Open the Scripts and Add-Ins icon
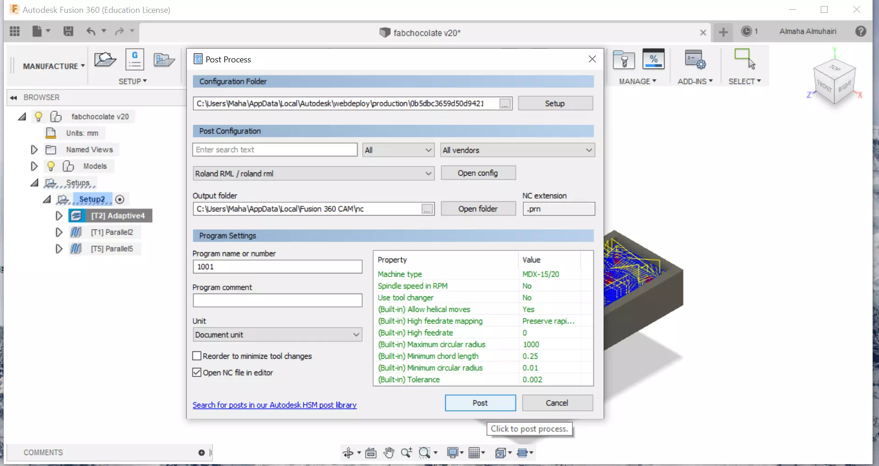 695,60
